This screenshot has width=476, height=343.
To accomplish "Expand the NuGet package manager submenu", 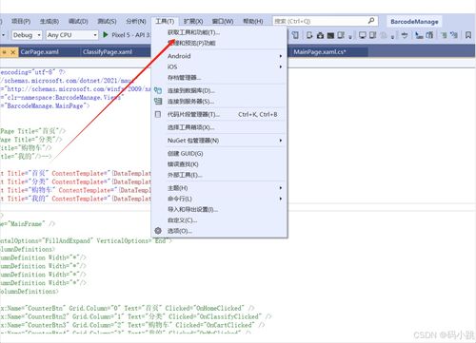I will (x=224, y=141).
